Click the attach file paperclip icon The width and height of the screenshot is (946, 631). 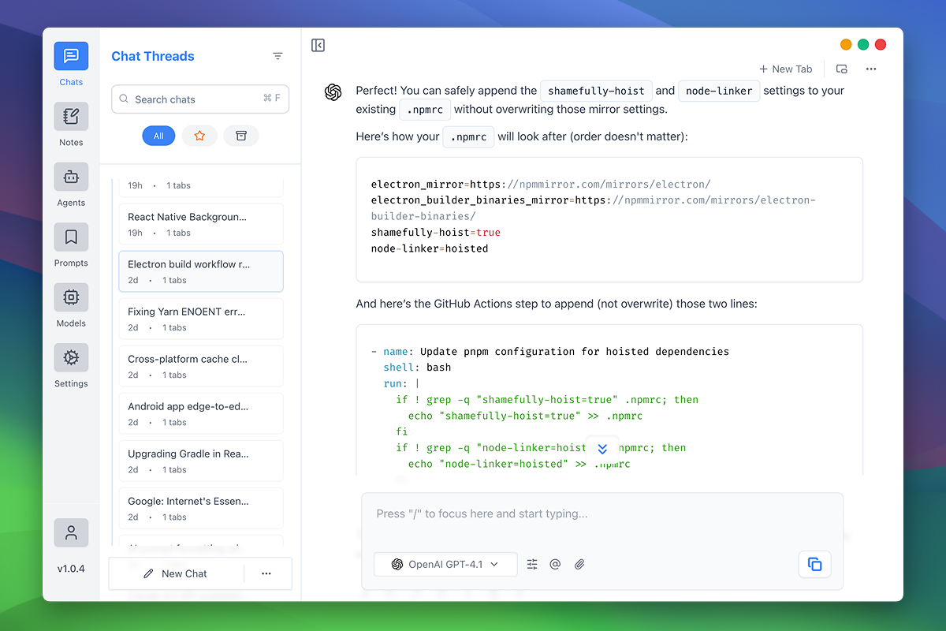coord(579,564)
